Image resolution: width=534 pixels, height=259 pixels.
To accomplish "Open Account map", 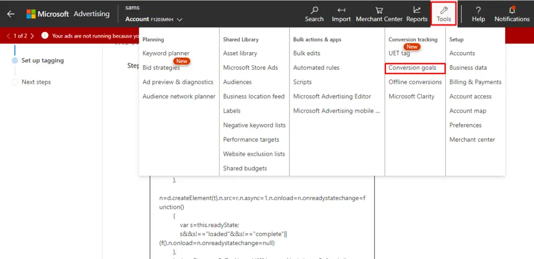I will pos(468,110).
